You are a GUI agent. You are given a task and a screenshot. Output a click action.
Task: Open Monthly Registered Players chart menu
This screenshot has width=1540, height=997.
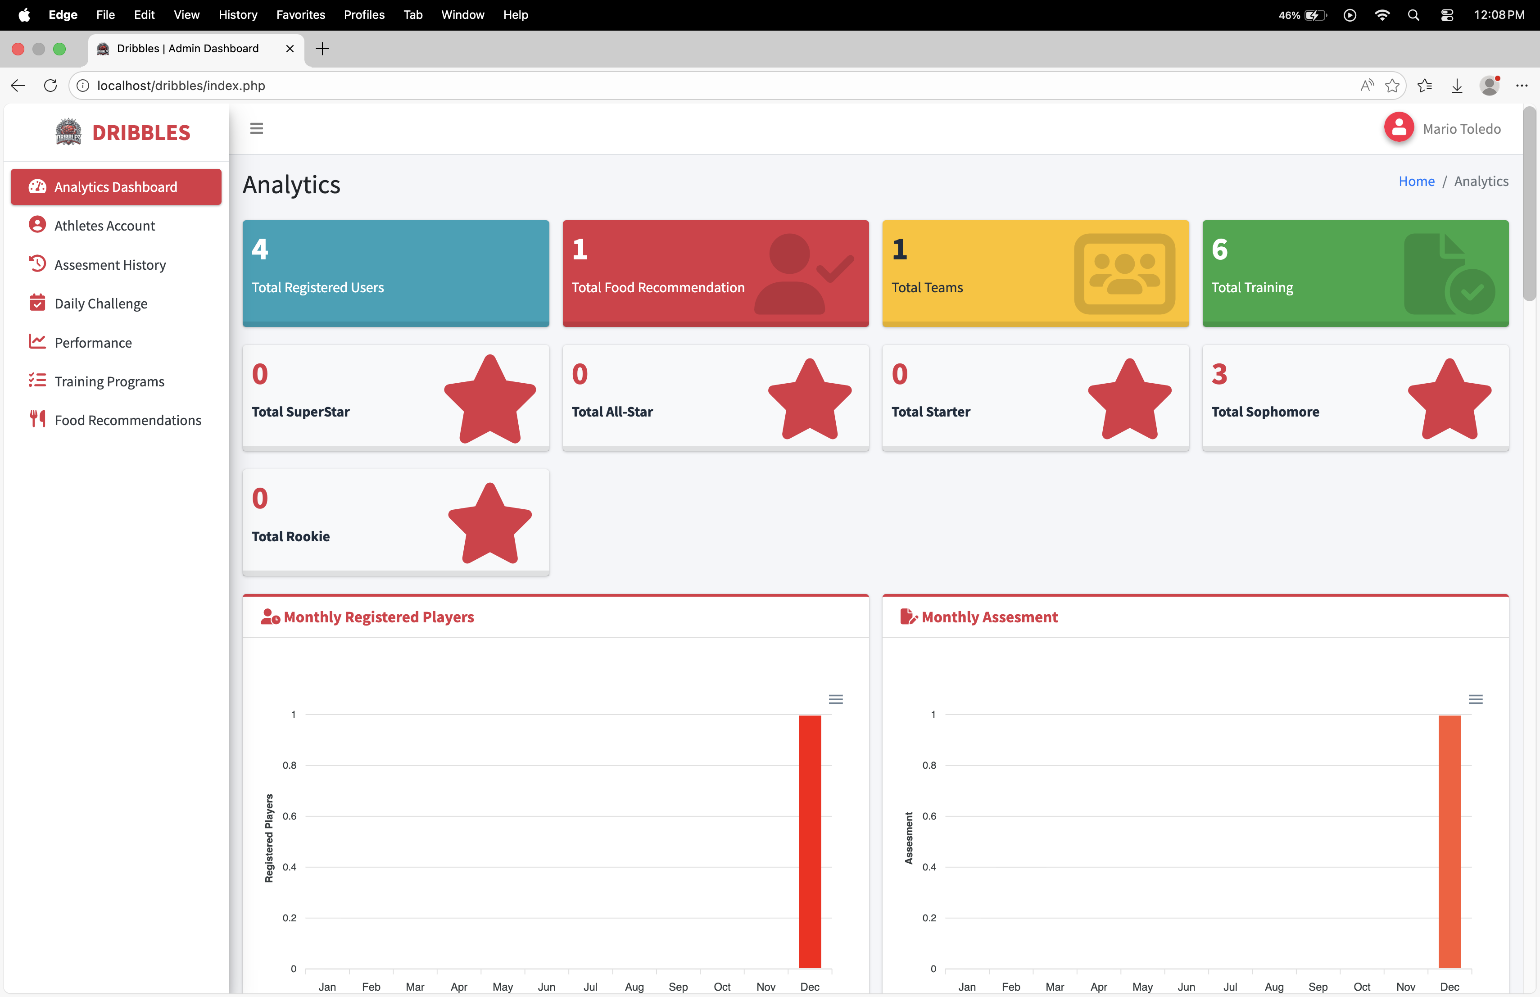(835, 699)
